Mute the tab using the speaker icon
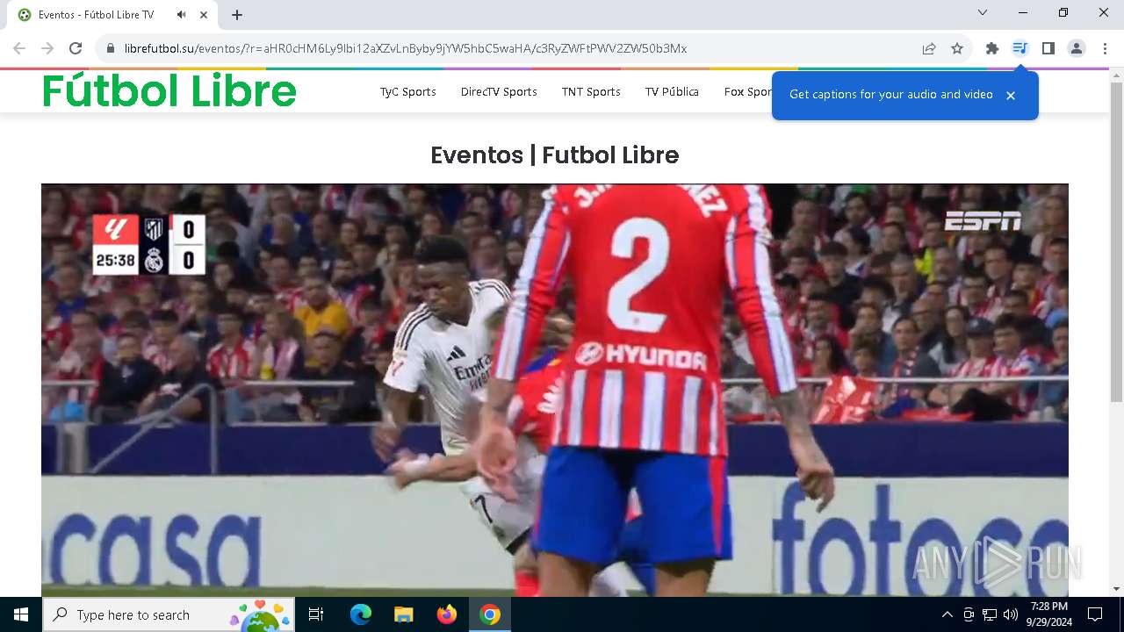 click(x=182, y=15)
